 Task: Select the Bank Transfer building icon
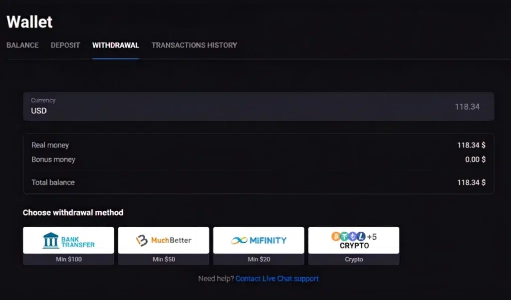[51, 240]
